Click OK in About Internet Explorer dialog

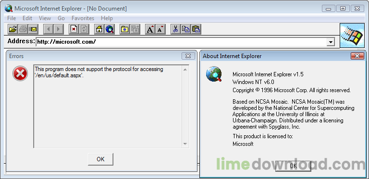click(x=293, y=166)
